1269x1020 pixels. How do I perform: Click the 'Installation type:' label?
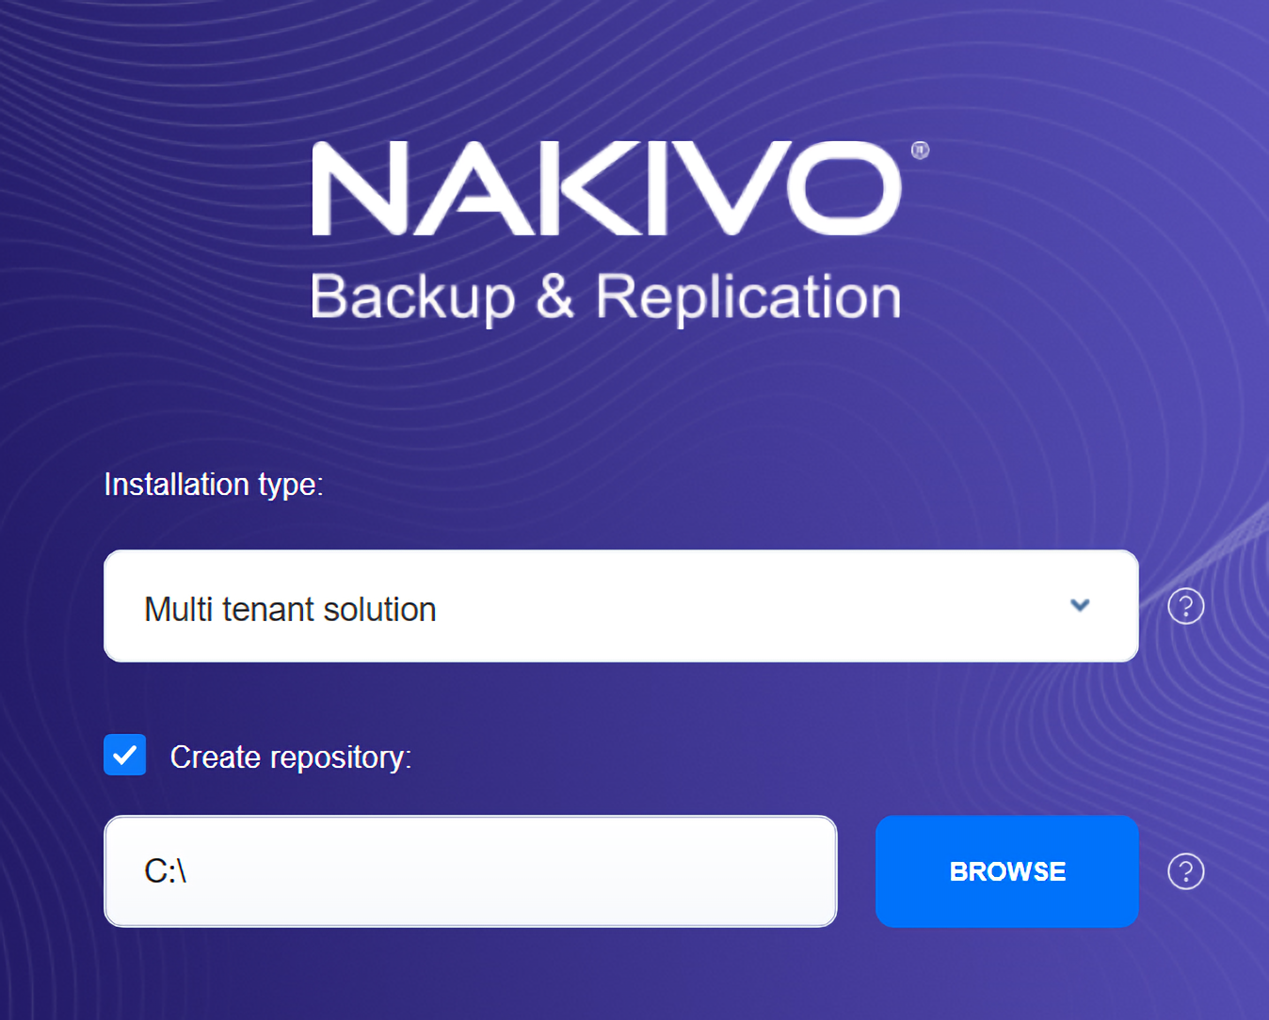coord(214,485)
